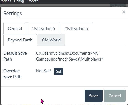Select the Old World tab
The height and width of the screenshot is (105, 128).
point(51,40)
